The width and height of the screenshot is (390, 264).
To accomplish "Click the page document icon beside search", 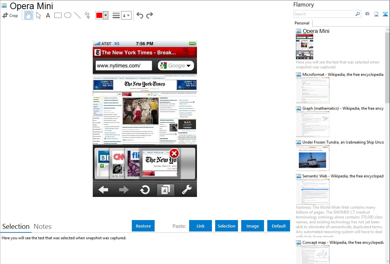I will [x=376, y=14].
